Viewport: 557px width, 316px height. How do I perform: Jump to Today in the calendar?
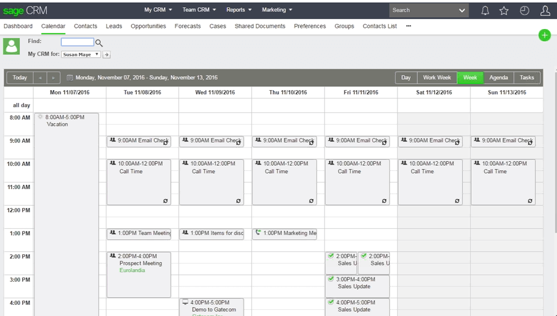(x=20, y=78)
